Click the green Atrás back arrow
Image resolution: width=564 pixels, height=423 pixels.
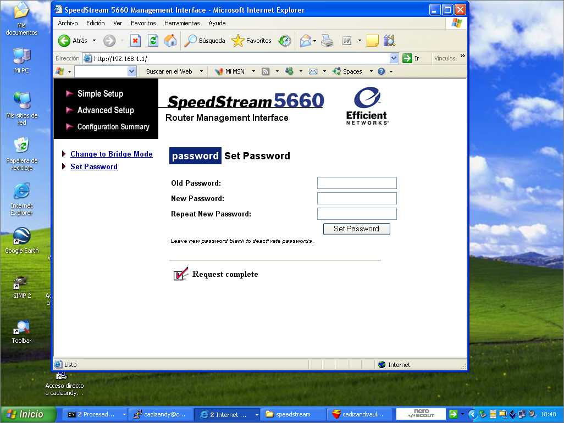click(x=64, y=41)
